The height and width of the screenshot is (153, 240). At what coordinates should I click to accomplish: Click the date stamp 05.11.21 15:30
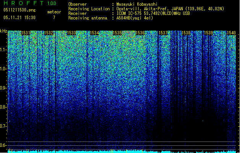(19, 18)
